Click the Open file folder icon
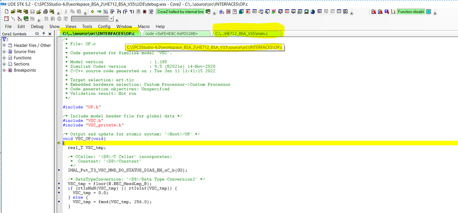Viewport: 458px width, 213px height. tap(13, 11)
